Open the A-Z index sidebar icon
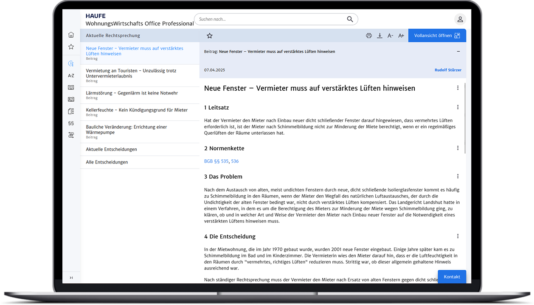534x305 pixels. click(x=71, y=75)
